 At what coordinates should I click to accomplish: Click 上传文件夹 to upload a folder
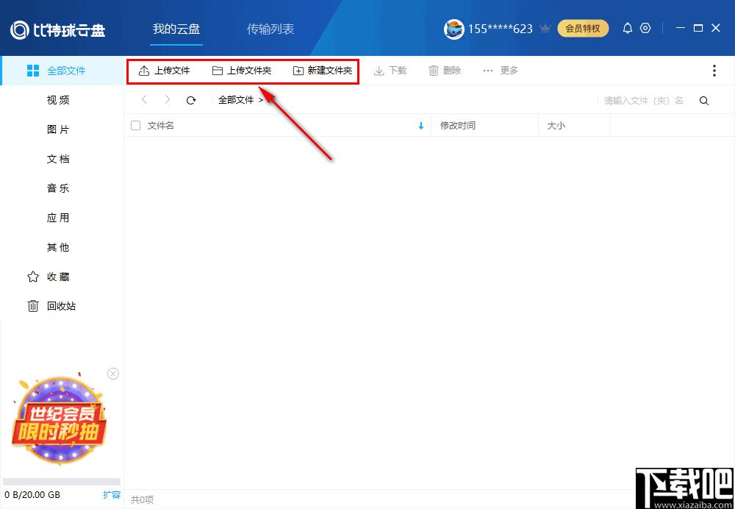point(242,71)
